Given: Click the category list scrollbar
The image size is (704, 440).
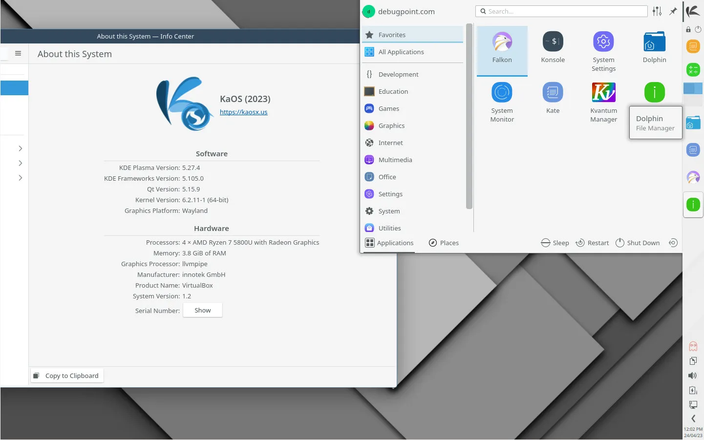Looking at the screenshot, I should [x=469, y=116].
